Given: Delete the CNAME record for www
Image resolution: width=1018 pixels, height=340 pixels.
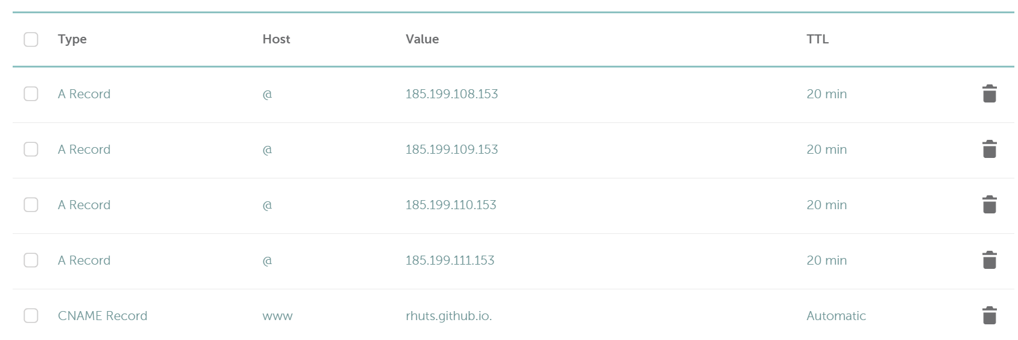Looking at the screenshot, I should click(989, 316).
